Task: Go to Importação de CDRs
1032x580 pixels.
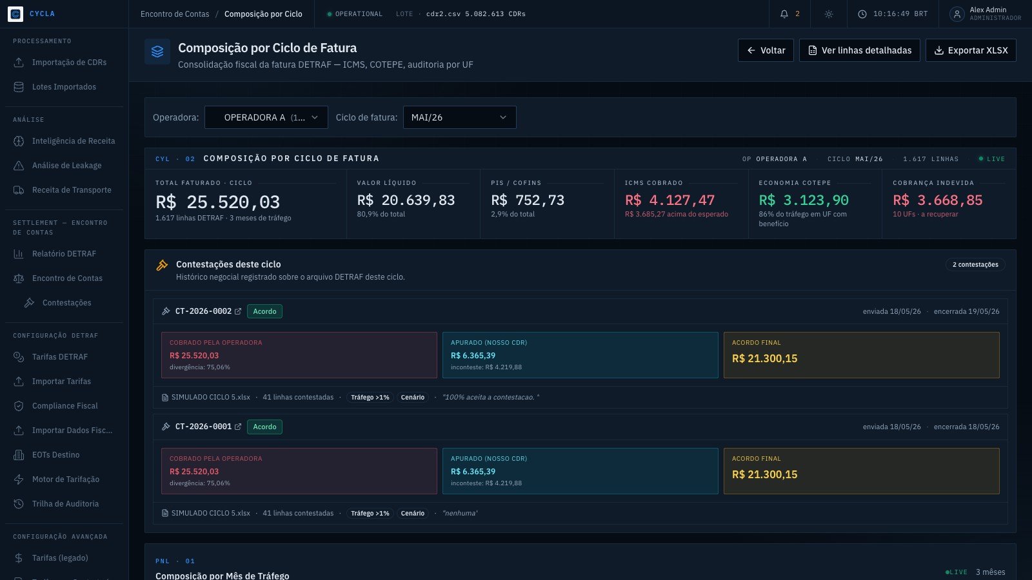Action: (64, 63)
